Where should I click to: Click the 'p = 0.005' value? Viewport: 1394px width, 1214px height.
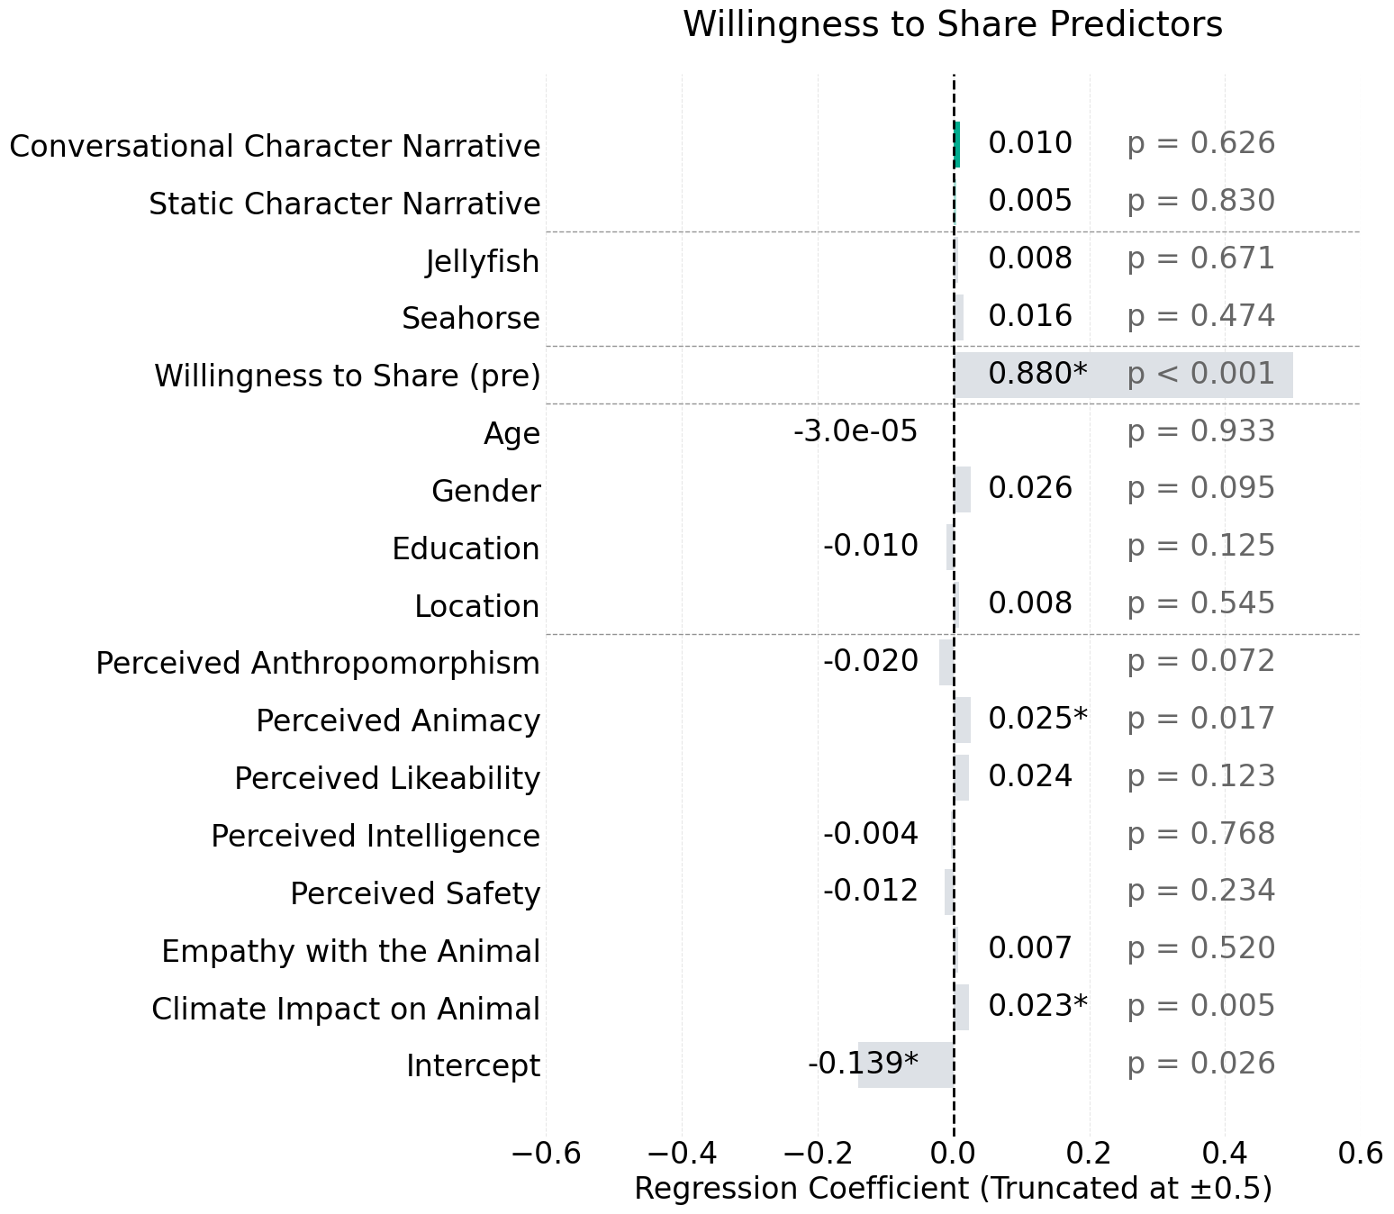(1200, 1006)
